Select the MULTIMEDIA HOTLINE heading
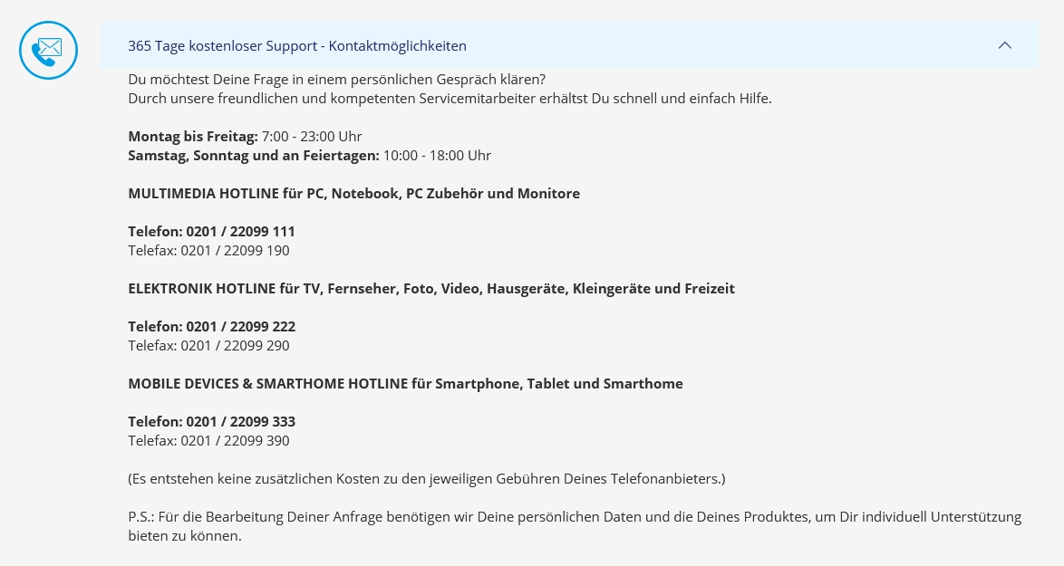 [x=353, y=193]
